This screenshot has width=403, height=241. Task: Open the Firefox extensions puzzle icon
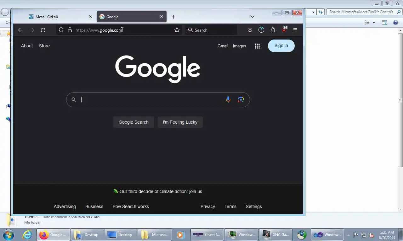point(273,30)
